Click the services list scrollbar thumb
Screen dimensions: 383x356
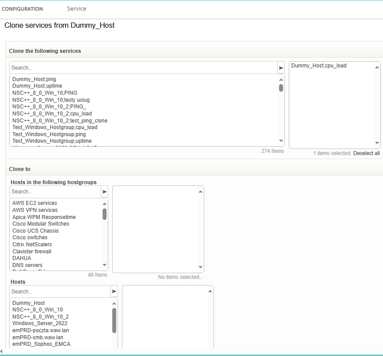[x=281, y=88]
